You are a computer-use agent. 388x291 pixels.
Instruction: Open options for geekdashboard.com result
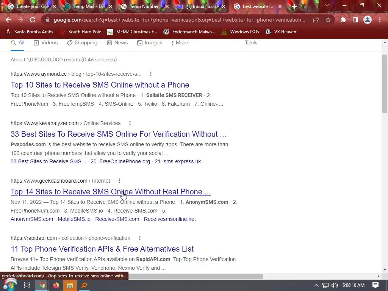[x=119, y=181]
